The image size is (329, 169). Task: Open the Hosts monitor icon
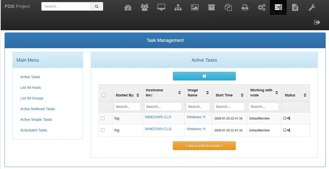(x=161, y=8)
